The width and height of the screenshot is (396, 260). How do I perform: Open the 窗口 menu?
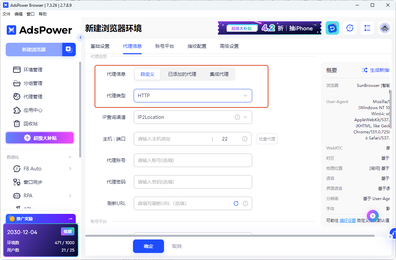click(31, 14)
